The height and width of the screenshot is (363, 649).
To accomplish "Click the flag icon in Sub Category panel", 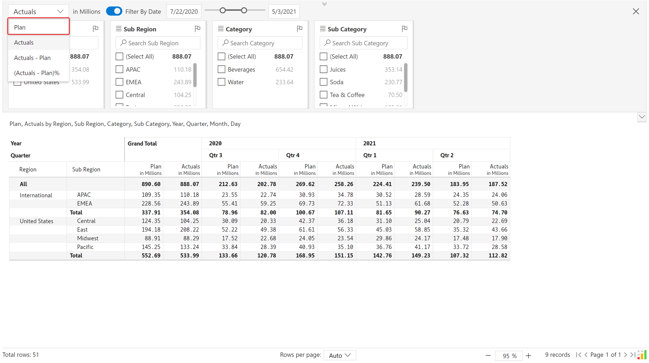I will [404, 28].
